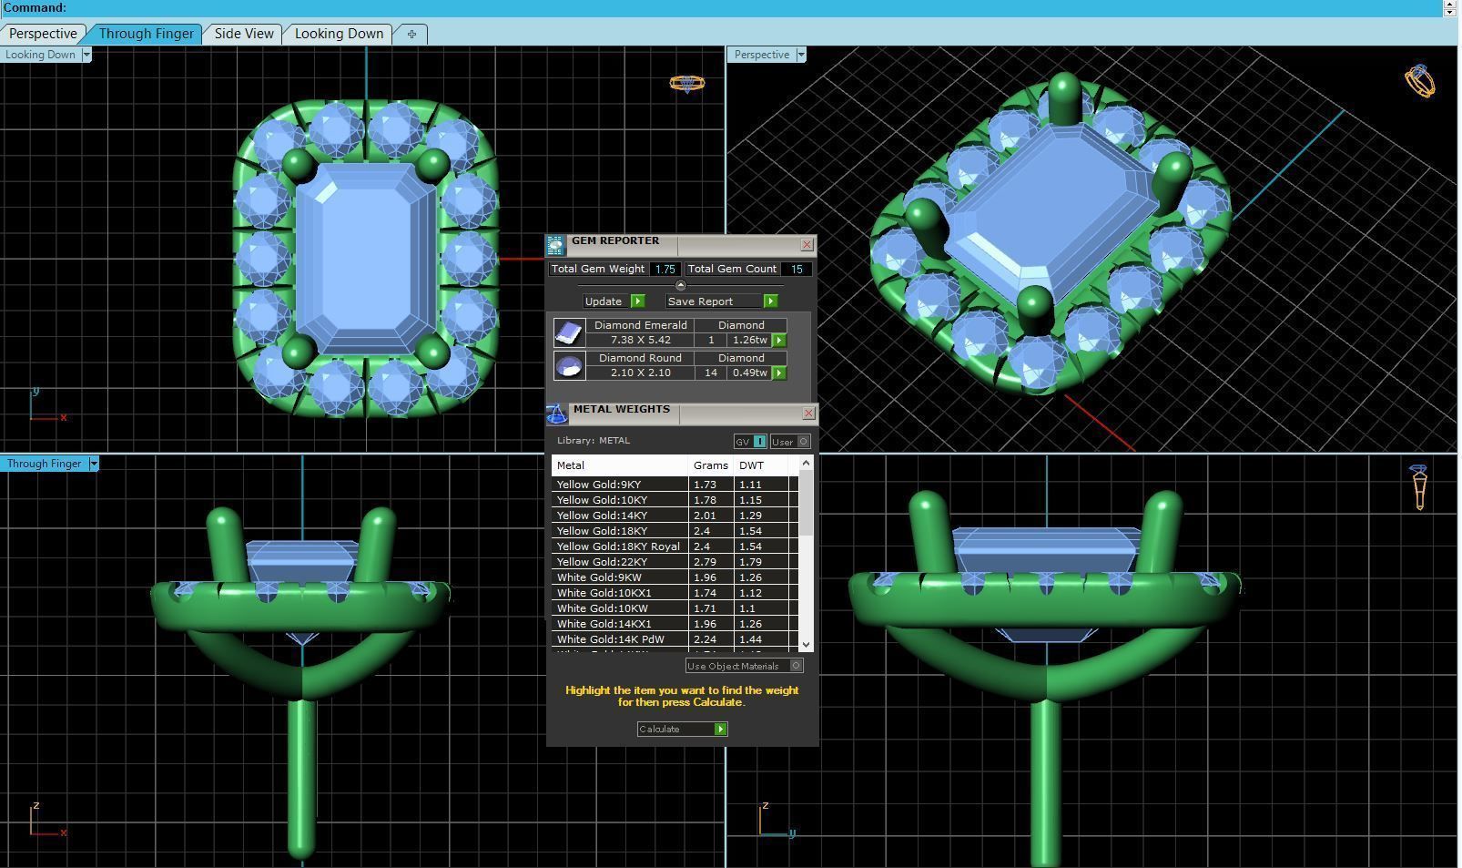Select the Yellow Gold:18KY Royal row

pos(675,546)
